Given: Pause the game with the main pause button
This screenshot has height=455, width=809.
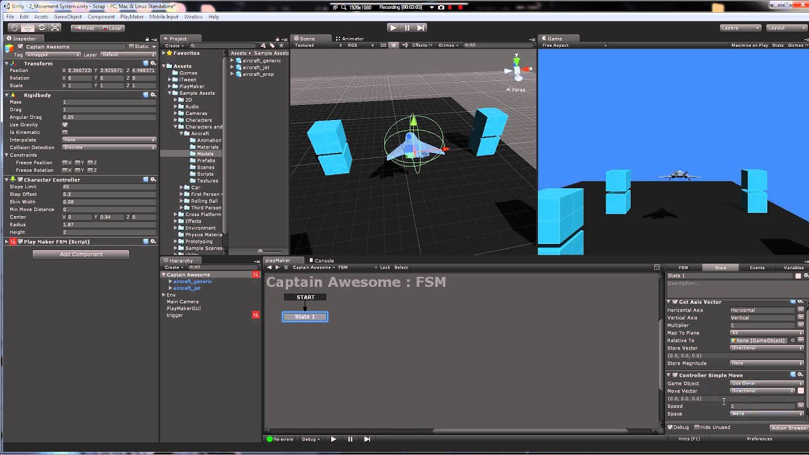Looking at the screenshot, I should [x=407, y=28].
